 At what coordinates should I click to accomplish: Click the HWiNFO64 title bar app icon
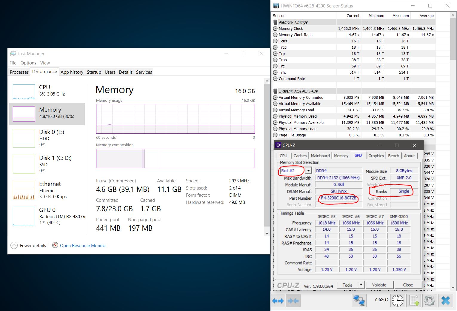[x=276, y=6]
